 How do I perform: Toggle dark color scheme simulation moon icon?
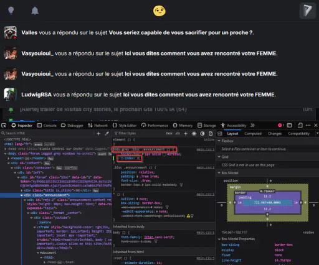[202, 134]
